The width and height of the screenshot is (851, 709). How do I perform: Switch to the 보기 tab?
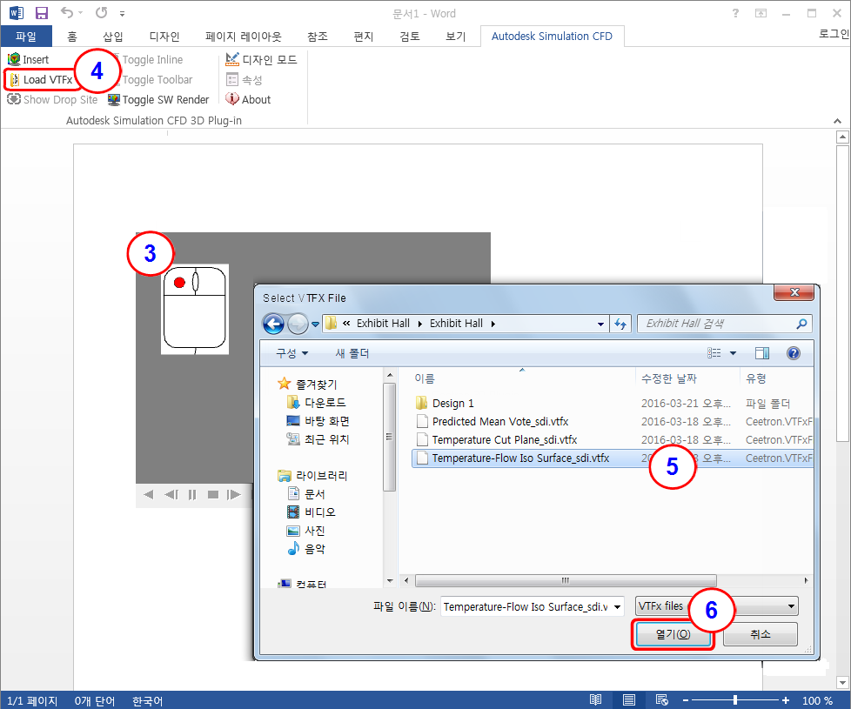(456, 37)
